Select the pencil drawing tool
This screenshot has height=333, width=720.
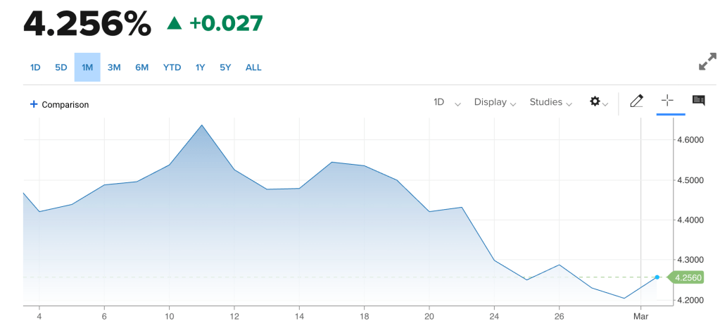[636, 101]
